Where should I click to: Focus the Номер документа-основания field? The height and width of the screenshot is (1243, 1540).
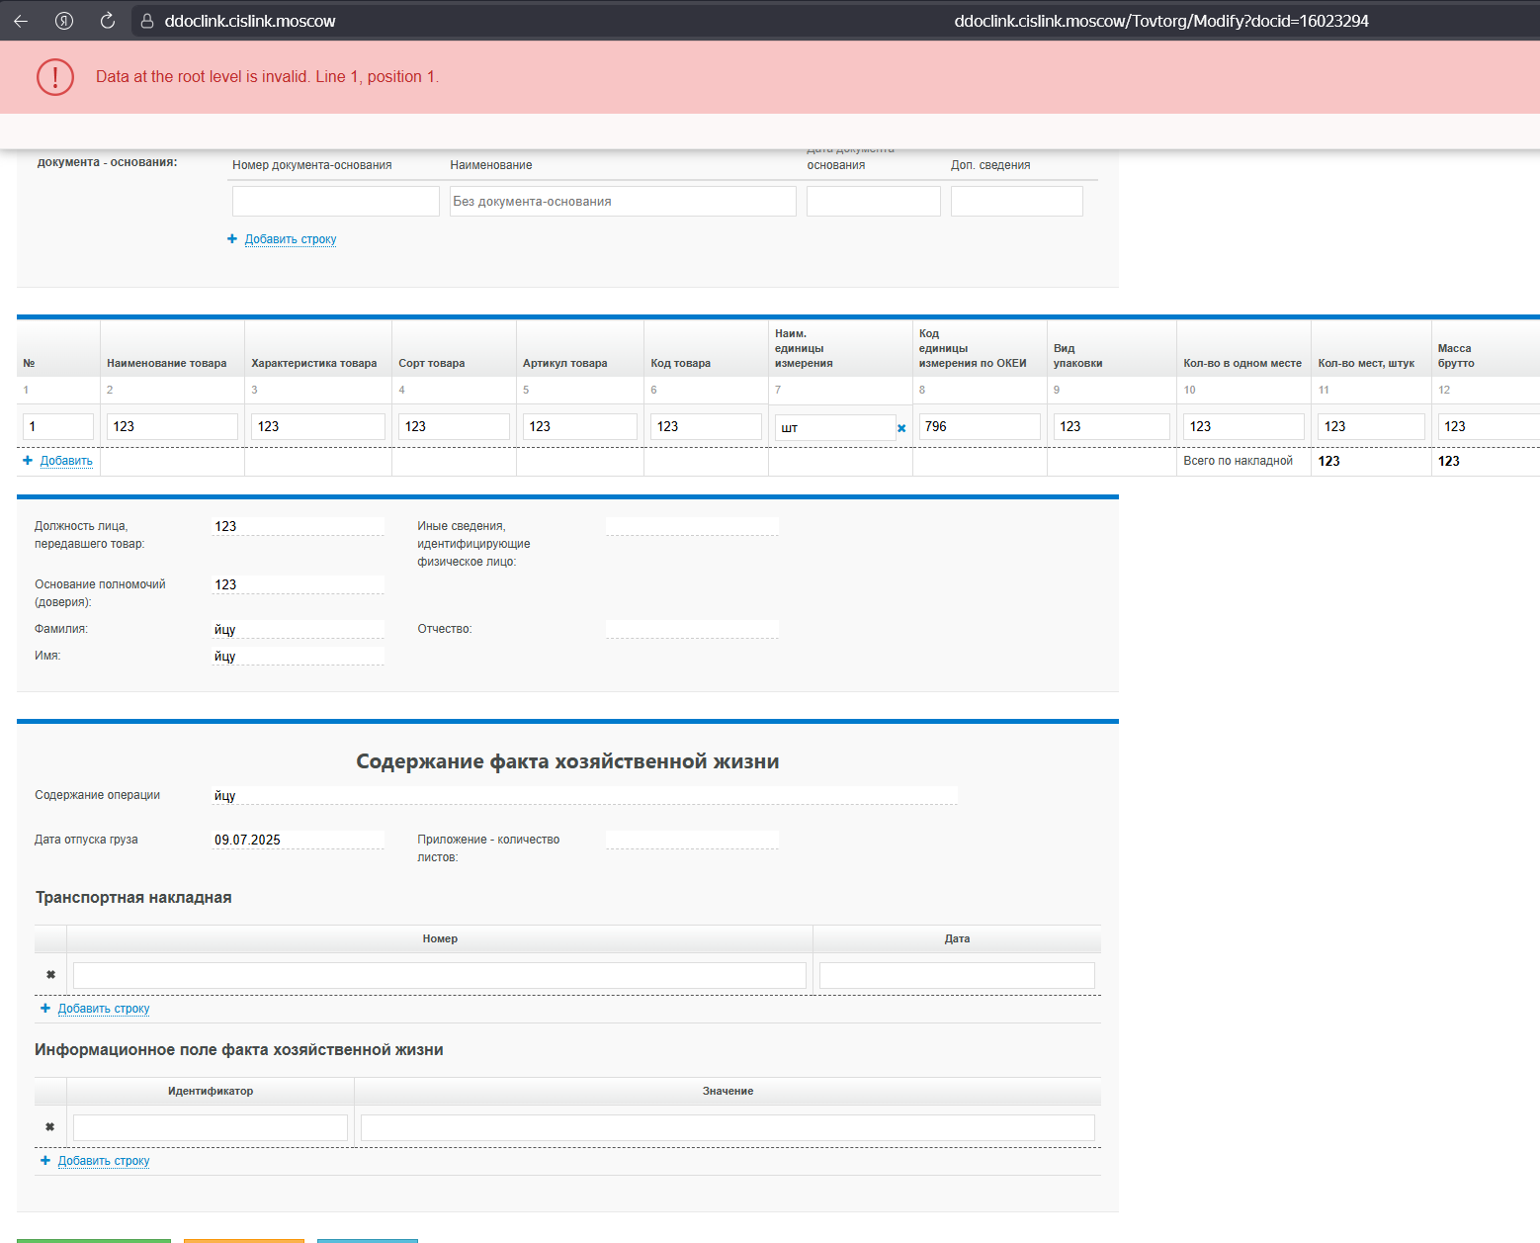336,201
